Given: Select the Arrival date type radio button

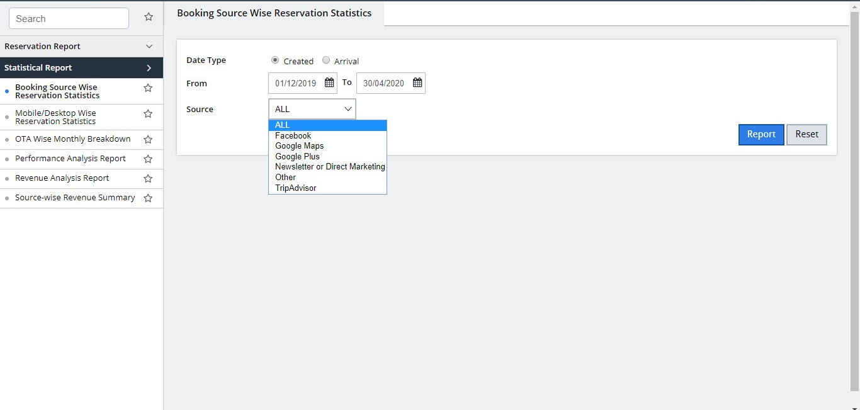Looking at the screenshot, I should [x=325, y=60].
